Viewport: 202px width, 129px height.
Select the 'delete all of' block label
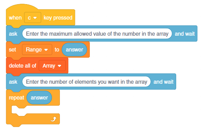(23, 66)
